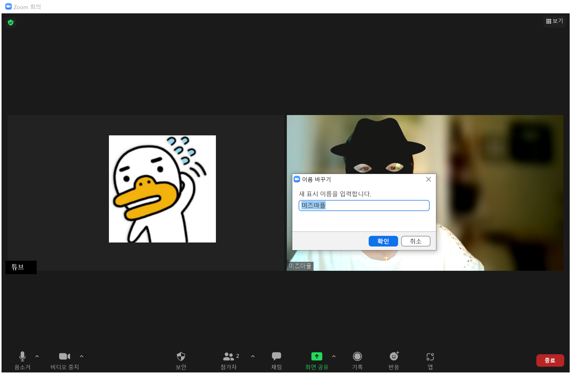This screenshot has width=572, height=374.
Task: Click the Zoom icon in rename dialog title
Action: click(x=297, y=179)
